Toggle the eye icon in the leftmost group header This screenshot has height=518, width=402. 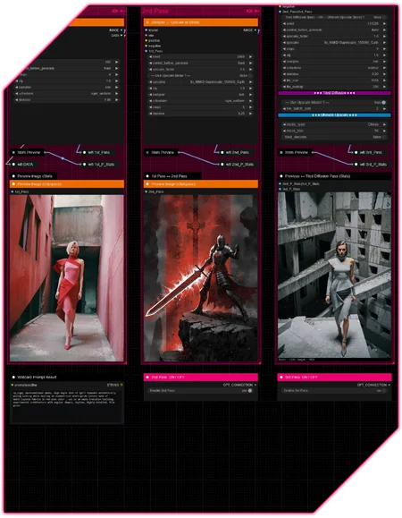[114, 11]
